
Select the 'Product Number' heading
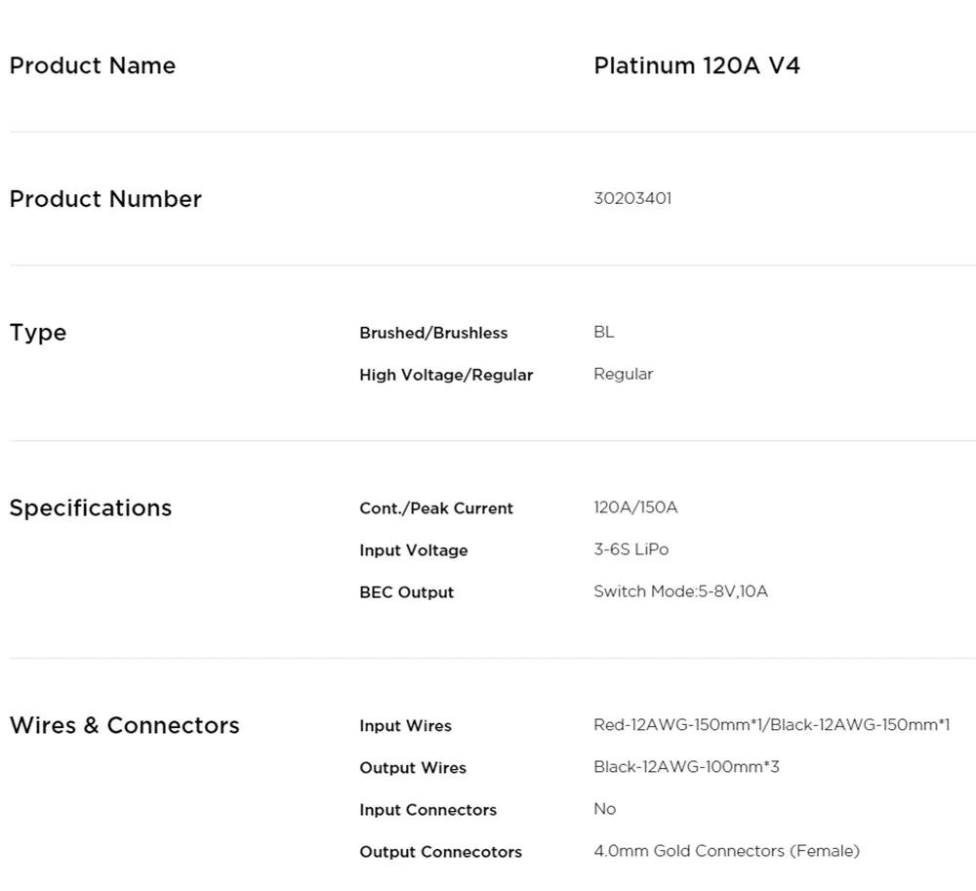pyautogui.click(x=105, y=199)
